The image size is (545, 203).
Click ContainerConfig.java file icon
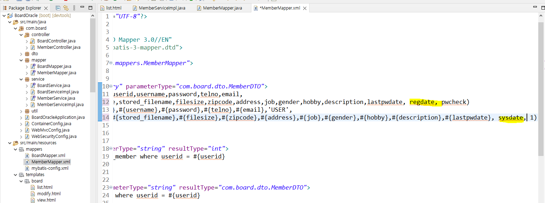(x=27, y=124)
